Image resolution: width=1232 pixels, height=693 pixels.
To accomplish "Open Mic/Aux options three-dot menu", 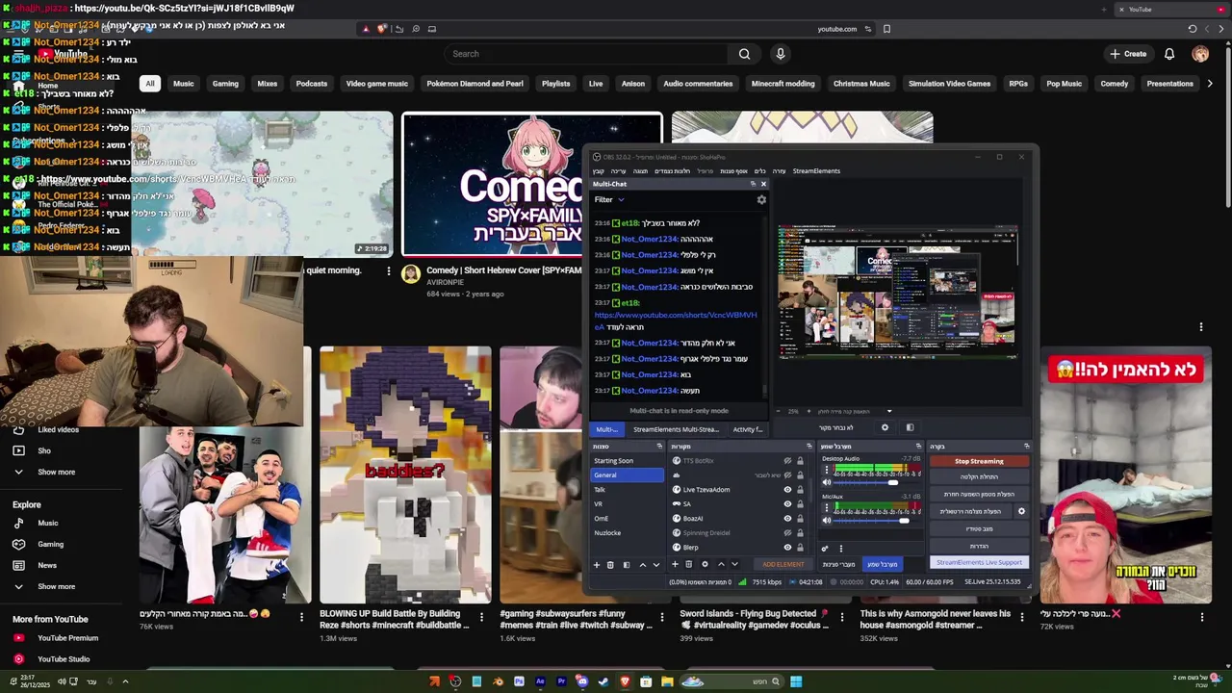I will (827, 507).
